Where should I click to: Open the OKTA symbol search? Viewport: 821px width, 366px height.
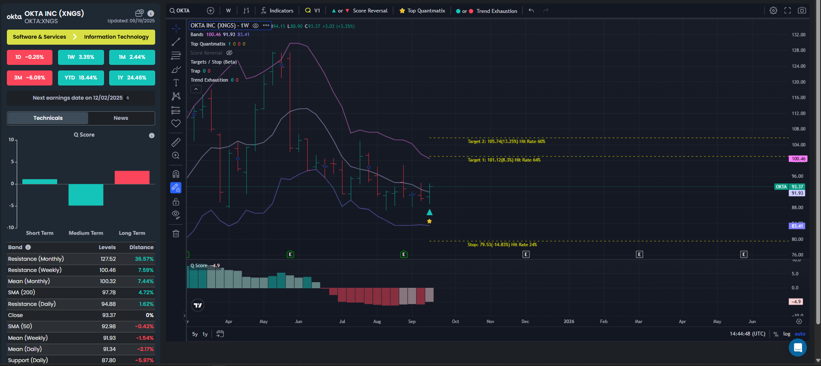[x=180, y=11]
